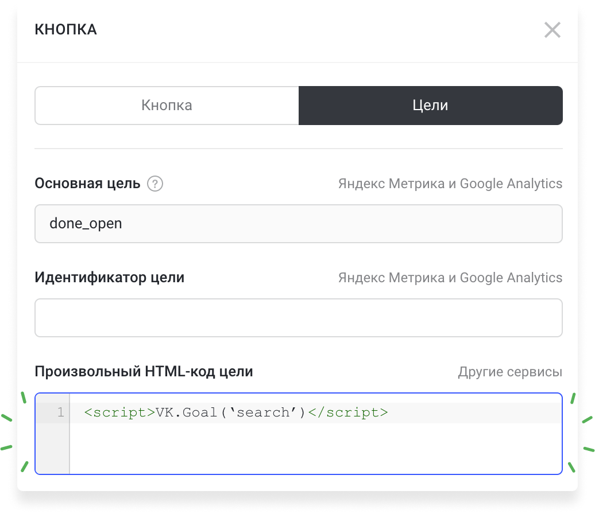Click the Основная цель label

point(87,184)
